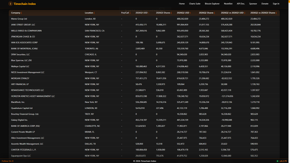
Task: Click the SAN FRANCISCO, CA location cell
Action: coord(94,31)
